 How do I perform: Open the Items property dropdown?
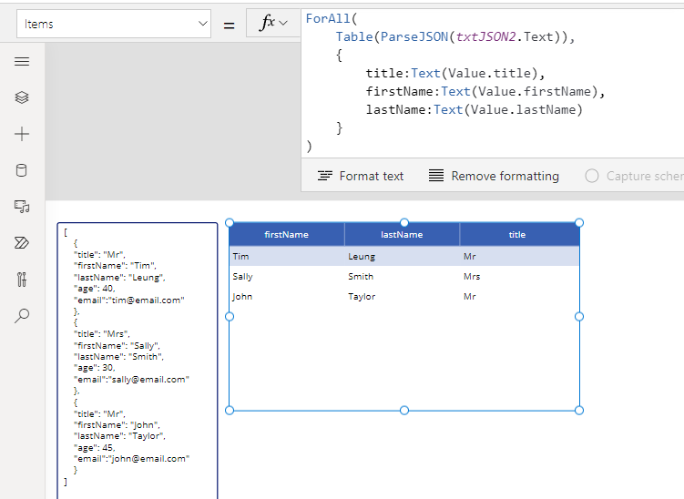(117, 24)
